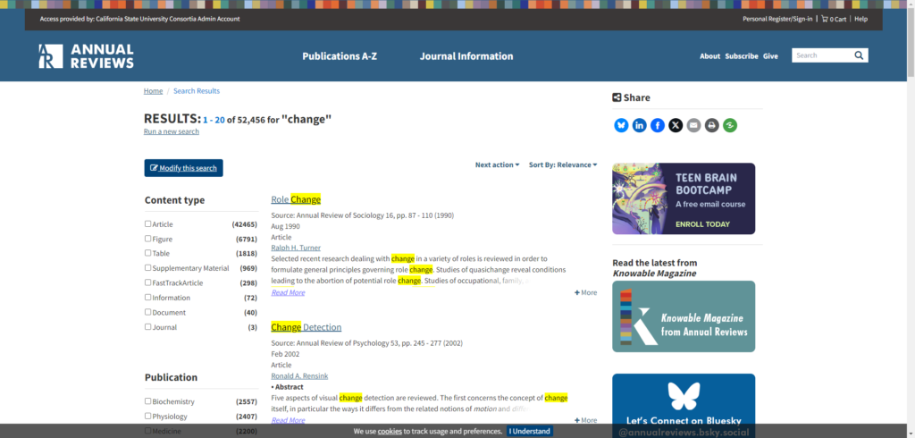Click into the header search field
The height and width of the screenshot is (438, 915).
(819, 55)
